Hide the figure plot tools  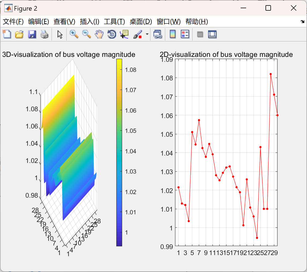200,34
